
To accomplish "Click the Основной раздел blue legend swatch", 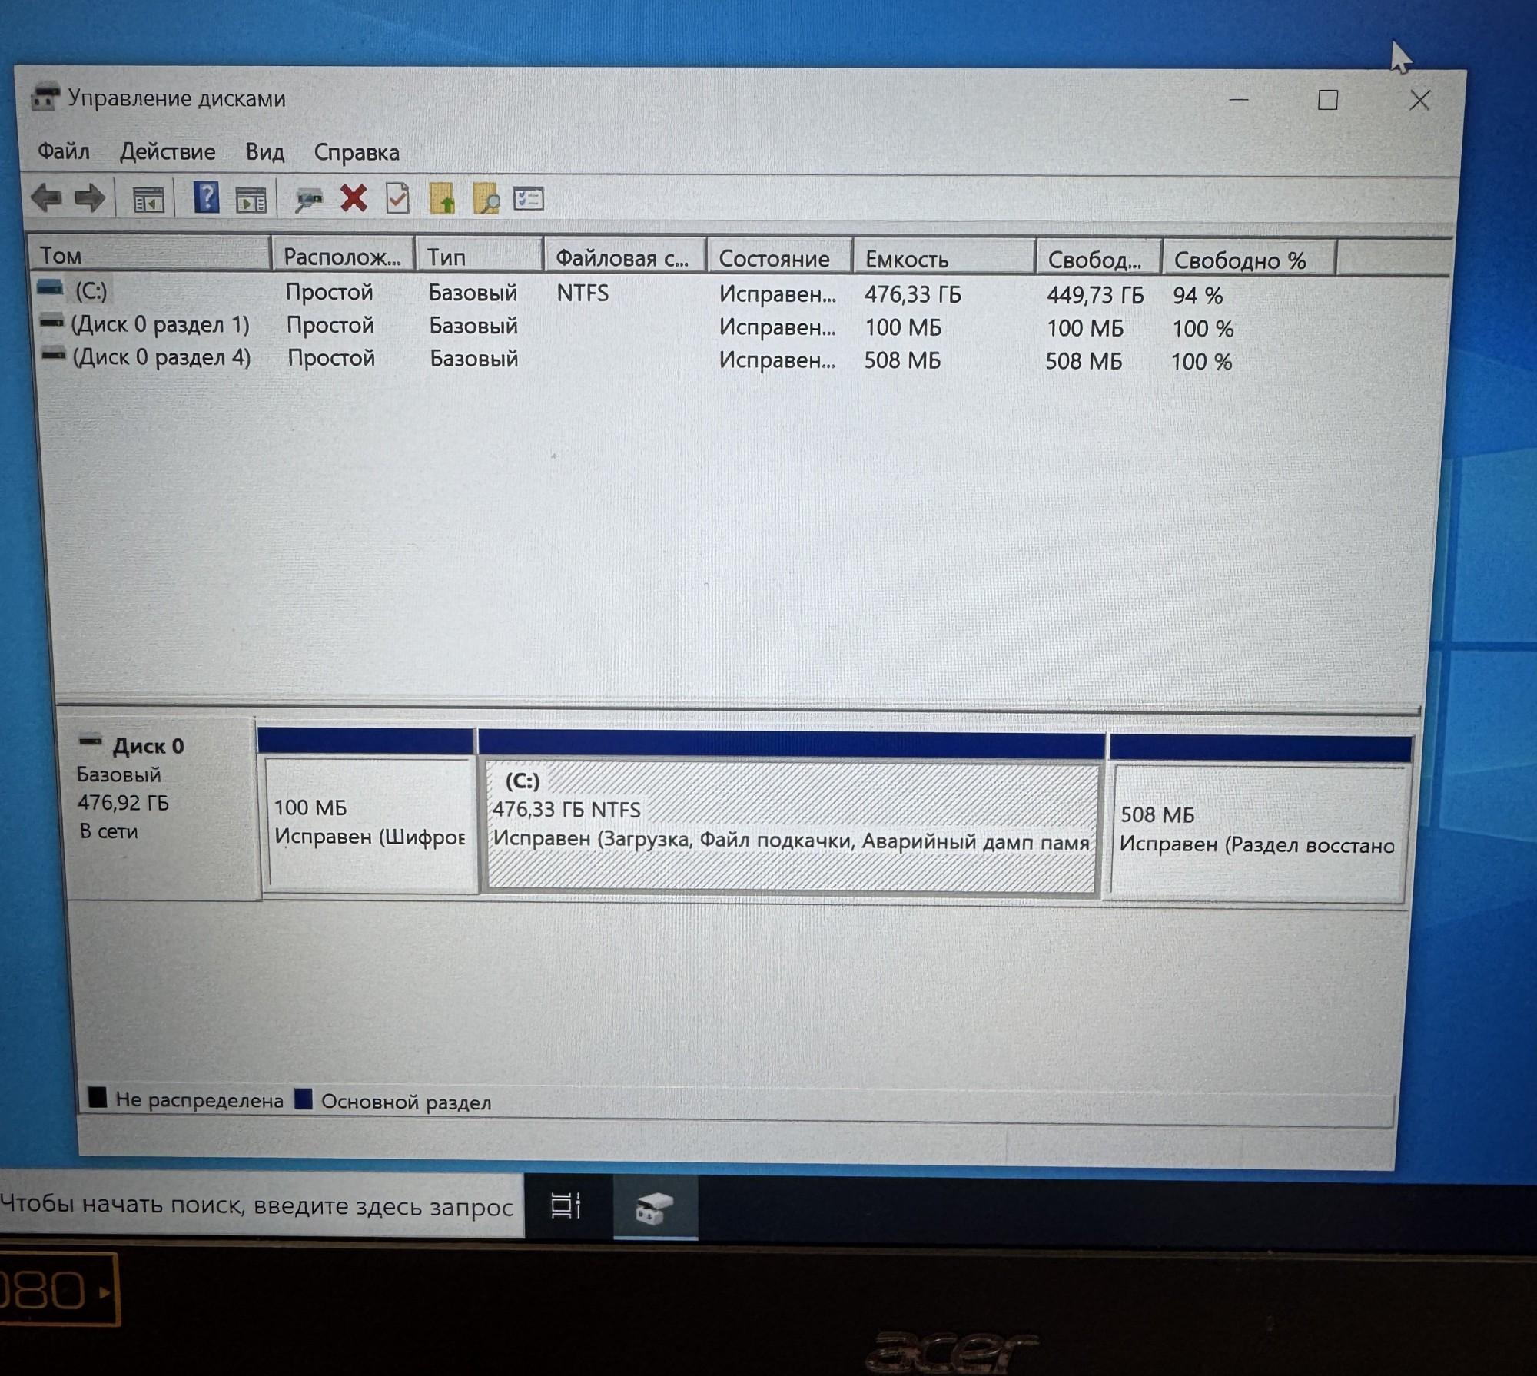I will pyautogui.click(x=304, y=1099).
